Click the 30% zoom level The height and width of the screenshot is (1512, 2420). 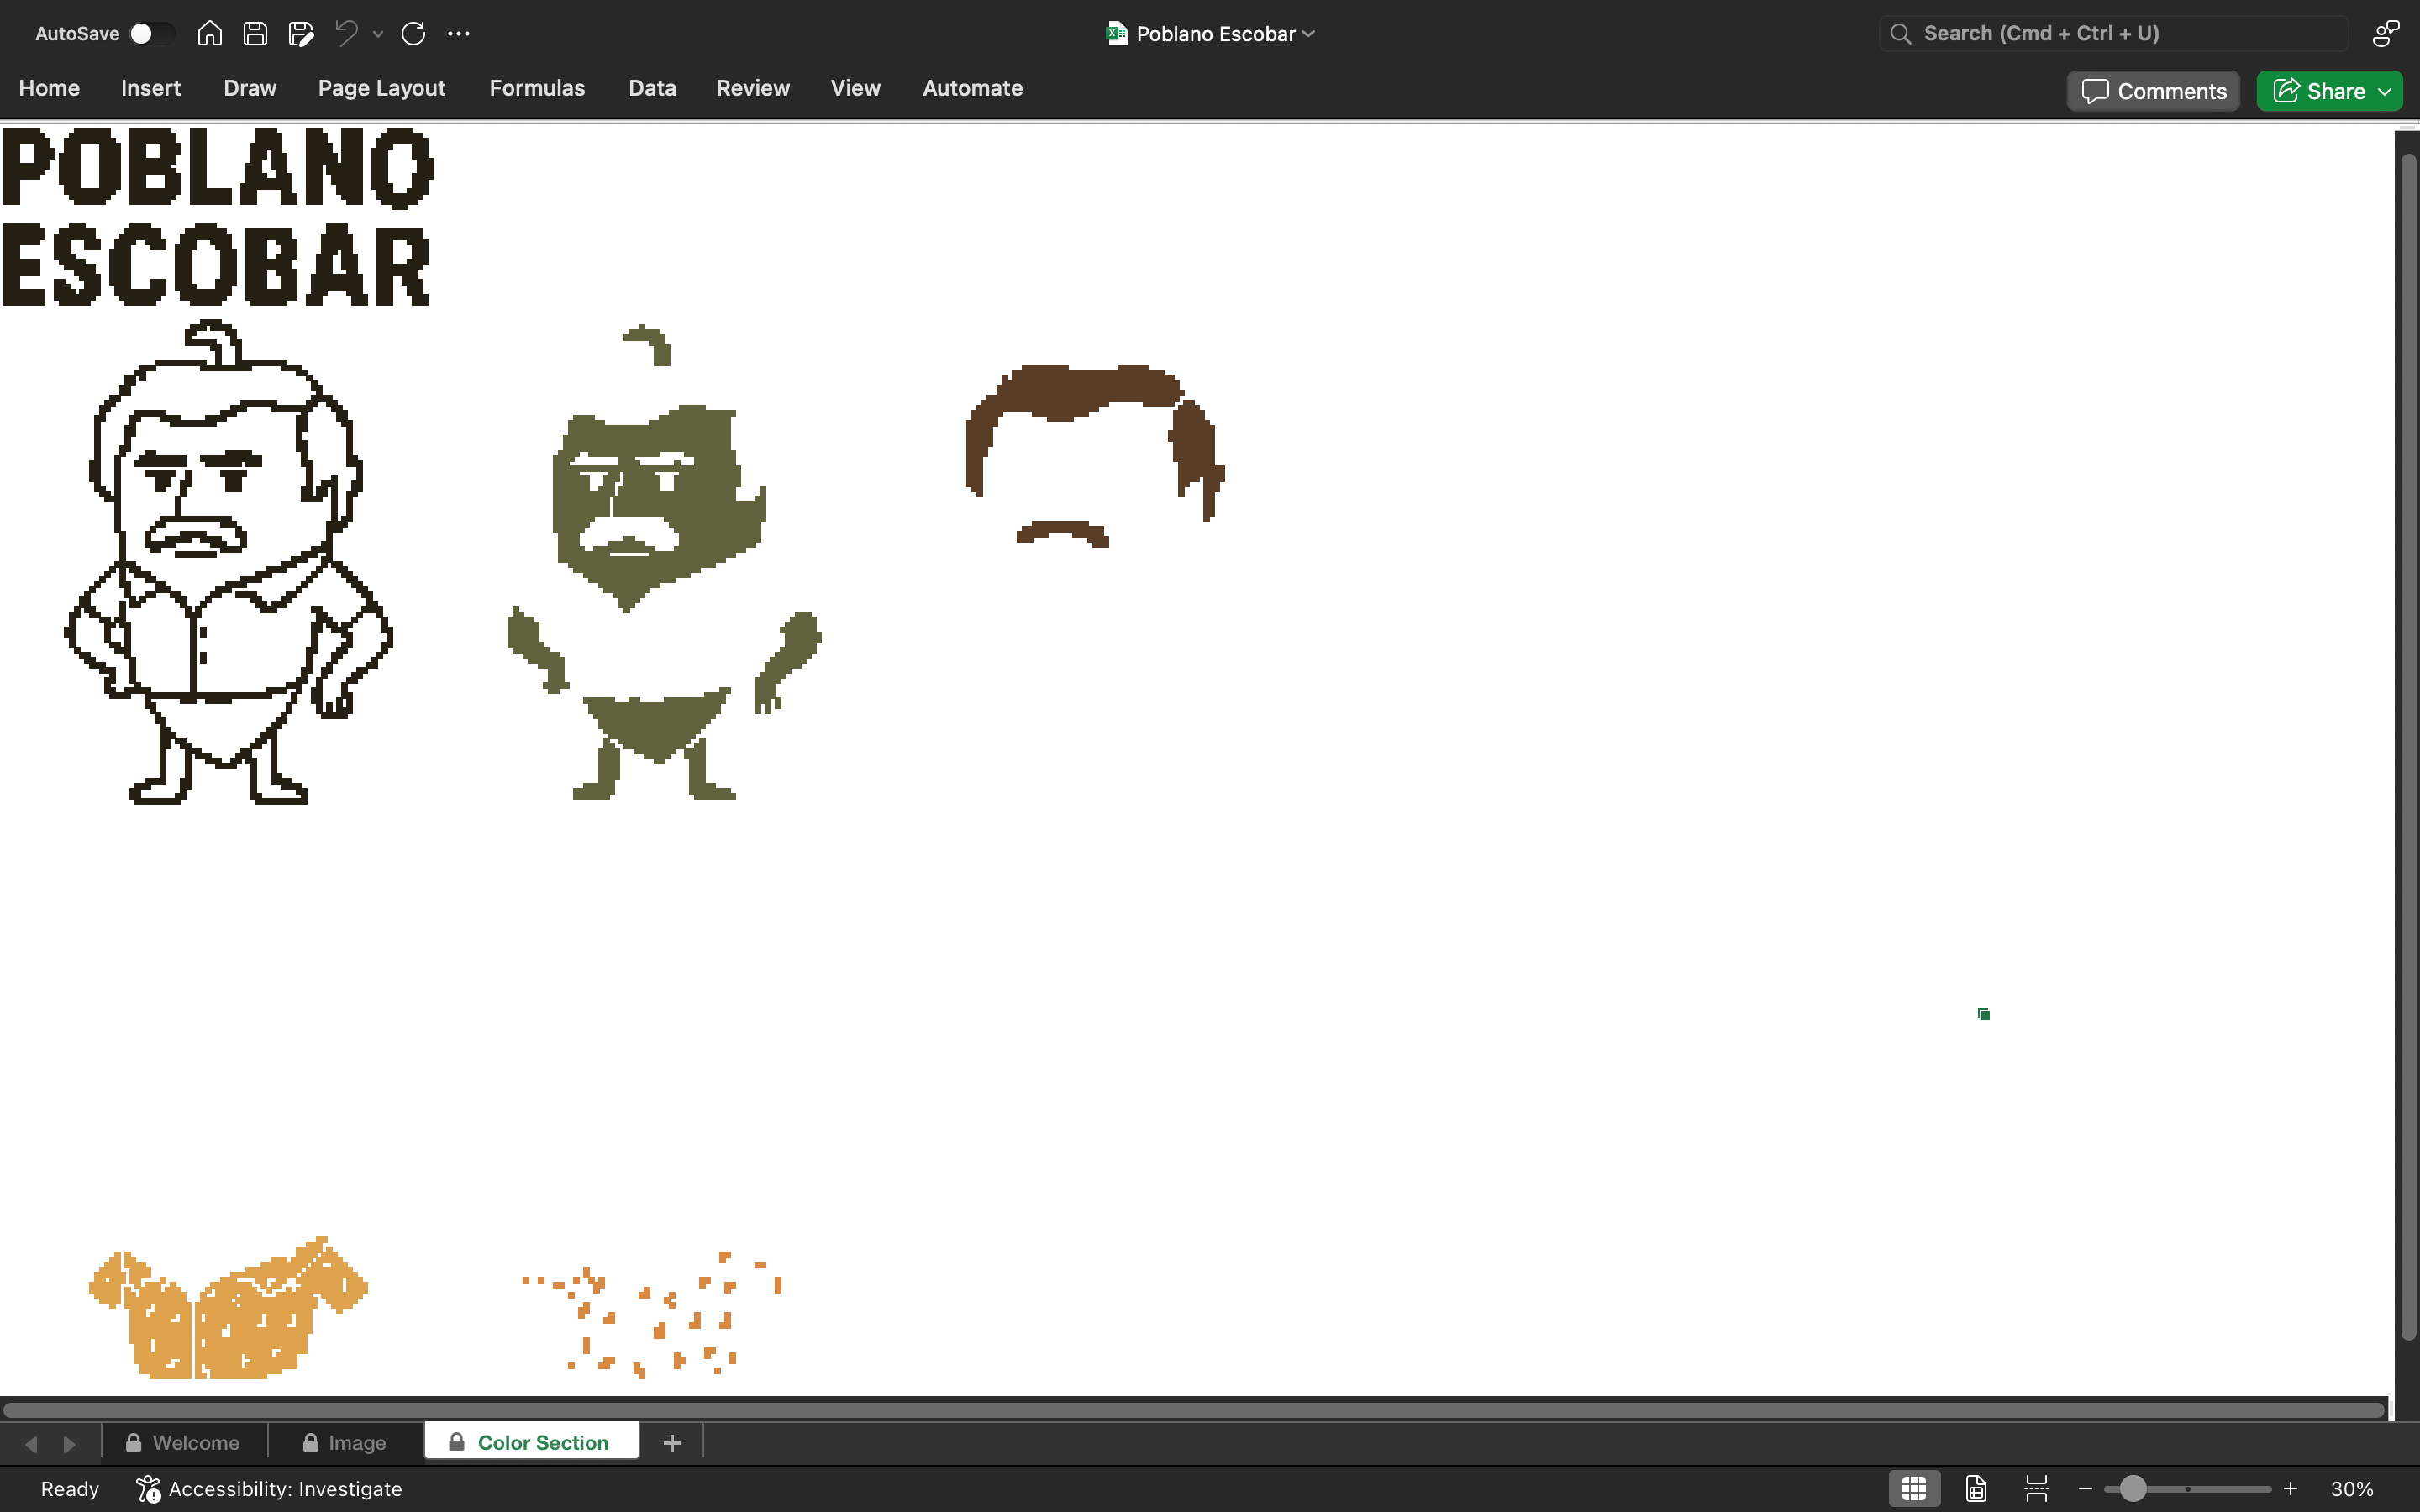point(2351,1489)
